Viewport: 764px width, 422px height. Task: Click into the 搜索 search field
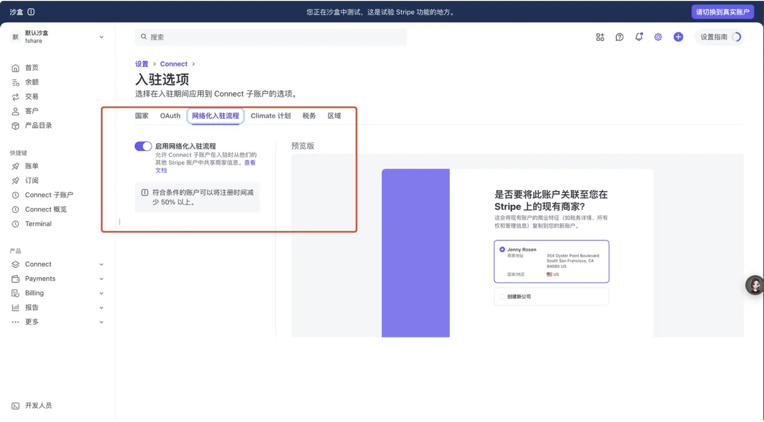point(271,37)
